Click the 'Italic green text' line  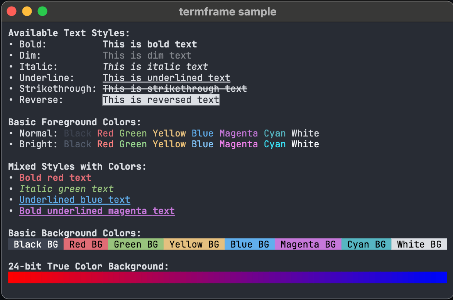tap(66, 189)
